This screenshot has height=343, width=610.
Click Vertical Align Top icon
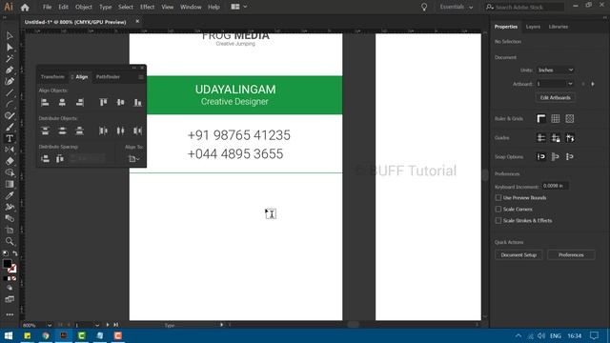point(103,102)
